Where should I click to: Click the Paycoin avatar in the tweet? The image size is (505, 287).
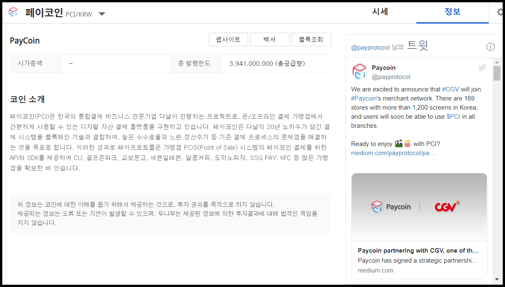360,72
